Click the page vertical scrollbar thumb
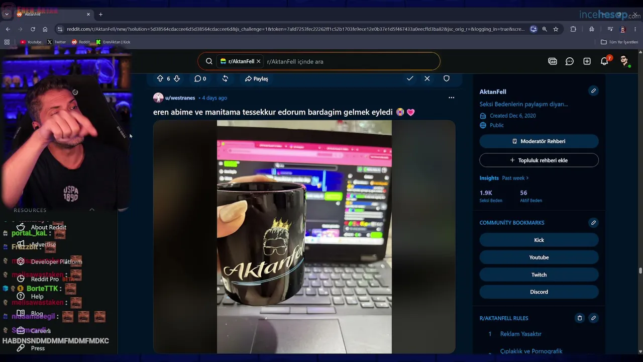 click(640, 271)
